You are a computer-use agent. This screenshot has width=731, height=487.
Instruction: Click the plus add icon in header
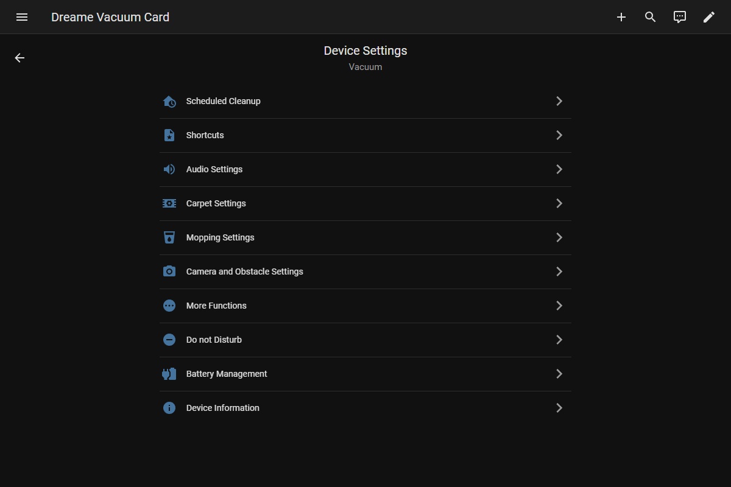pos(621,17)
